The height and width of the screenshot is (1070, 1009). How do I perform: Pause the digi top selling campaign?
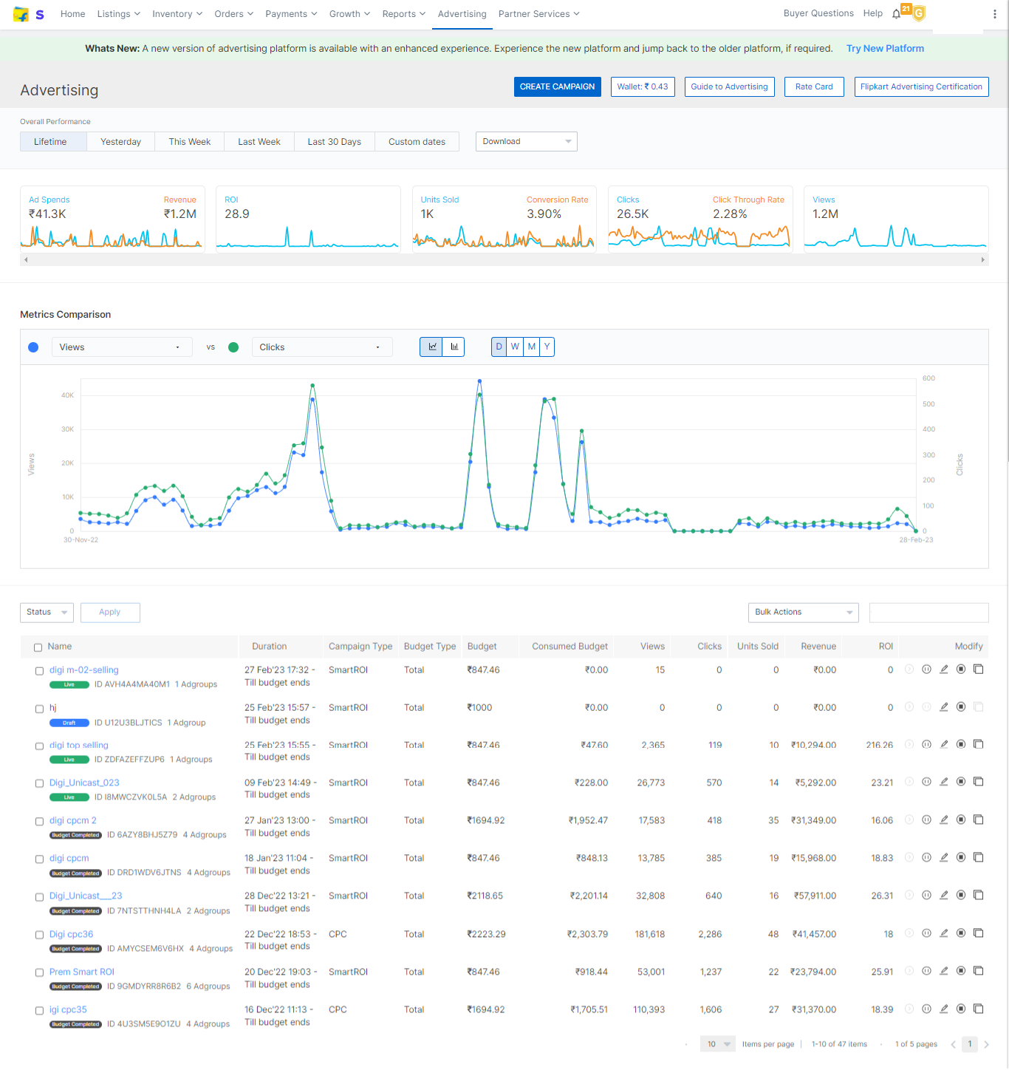(926, 745)
